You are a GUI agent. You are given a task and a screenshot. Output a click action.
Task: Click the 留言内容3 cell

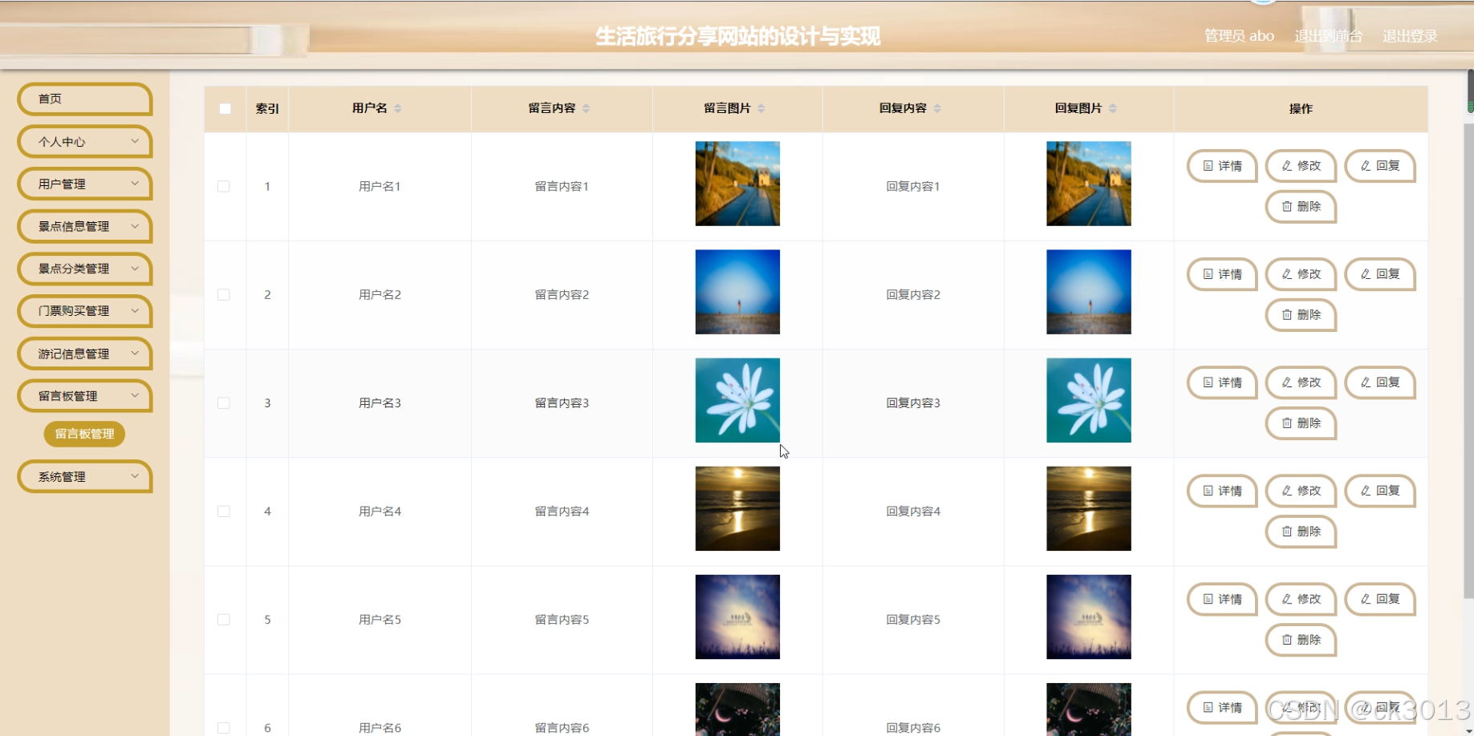pyautogui.click(x=562, y=402)
